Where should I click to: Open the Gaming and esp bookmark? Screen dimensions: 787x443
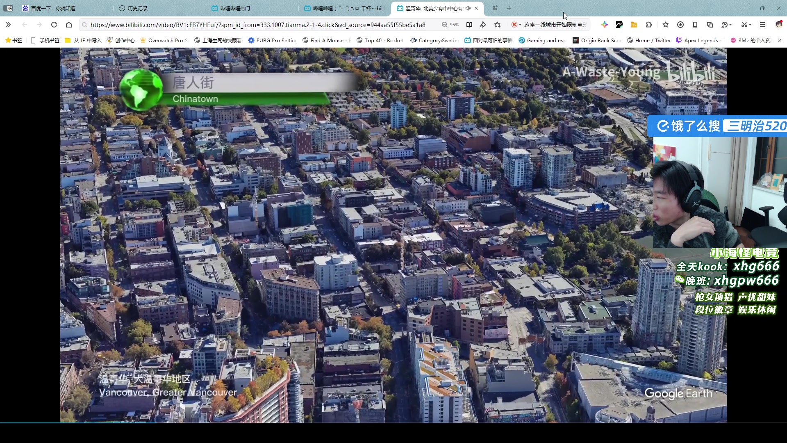543,40
